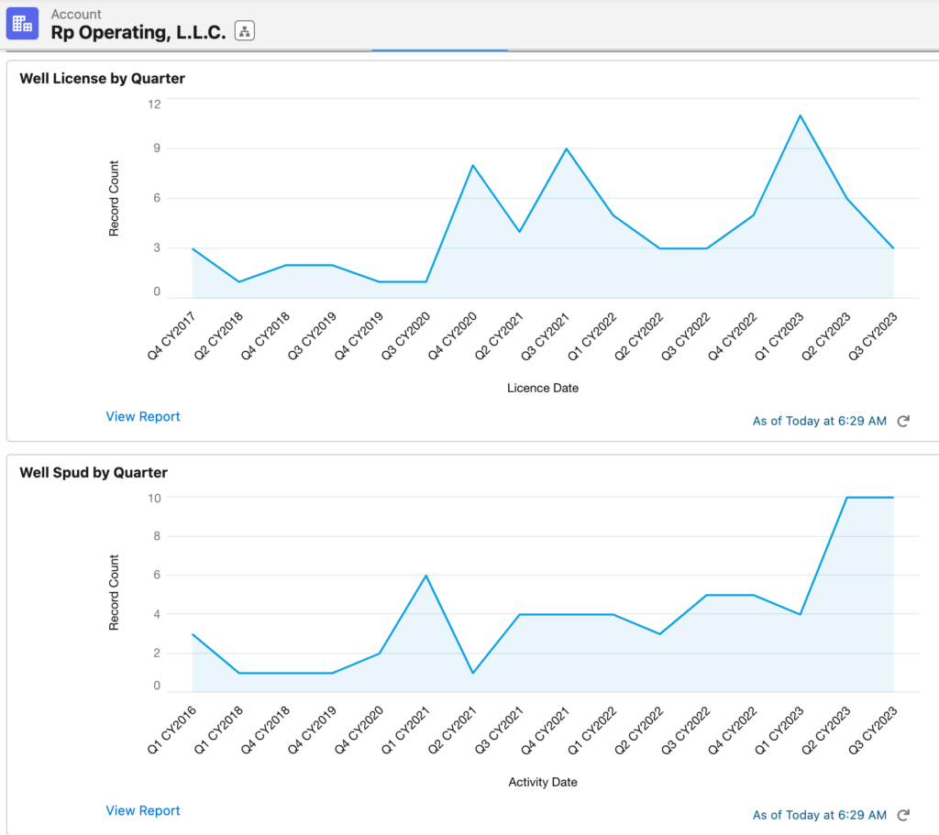The height and width of the screenshot is (835, 939).
Task: Click the Well License chart timestamp
Action: tap(819, 421)
